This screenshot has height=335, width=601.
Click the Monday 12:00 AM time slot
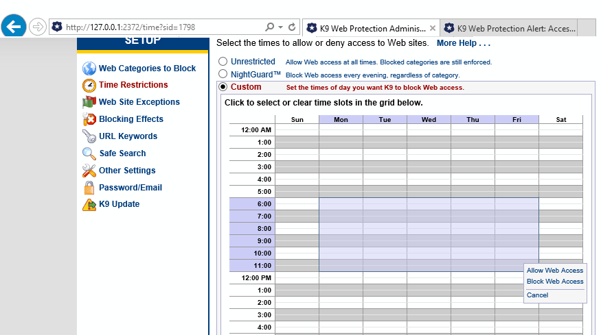pyautogui.click(x=341, y=130)
